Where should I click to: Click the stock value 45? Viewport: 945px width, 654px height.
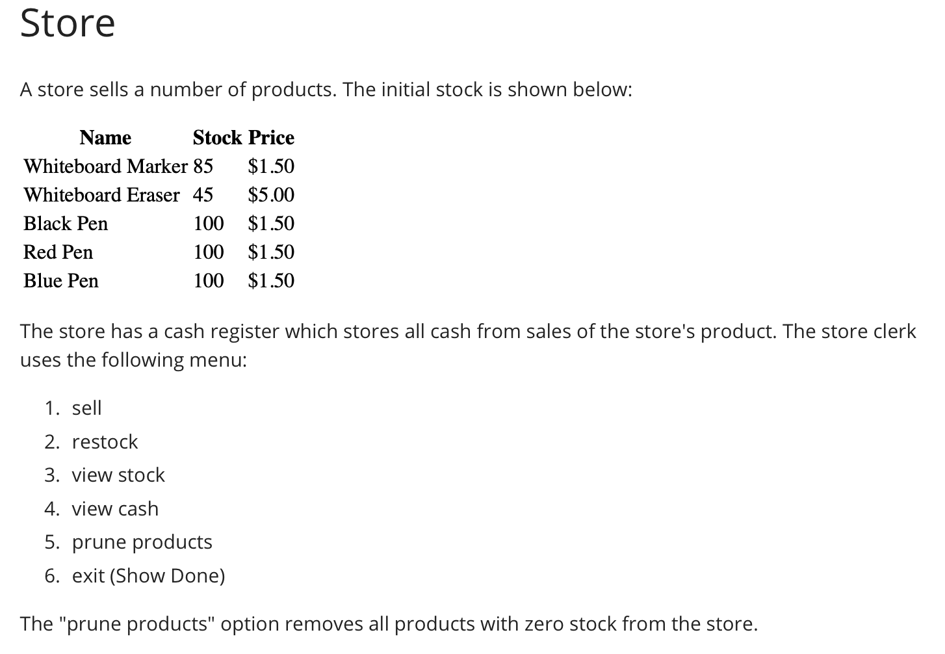click(203, 195)
